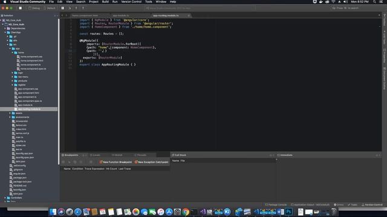Click the step into arrow icon
The image size is (387, 217).
pos(76,8)
